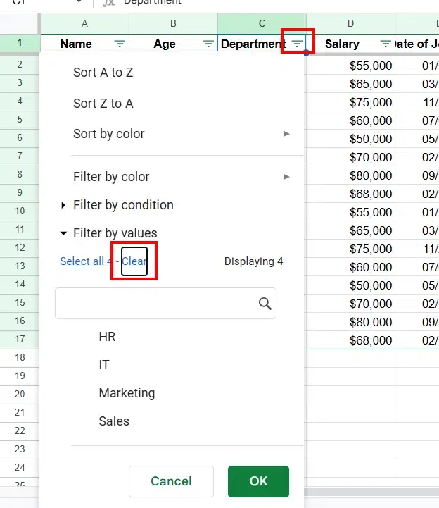This screenshot has height=508, width=439.
Task: Toggle the Marketing value in filter list
Action: [127, 393]
